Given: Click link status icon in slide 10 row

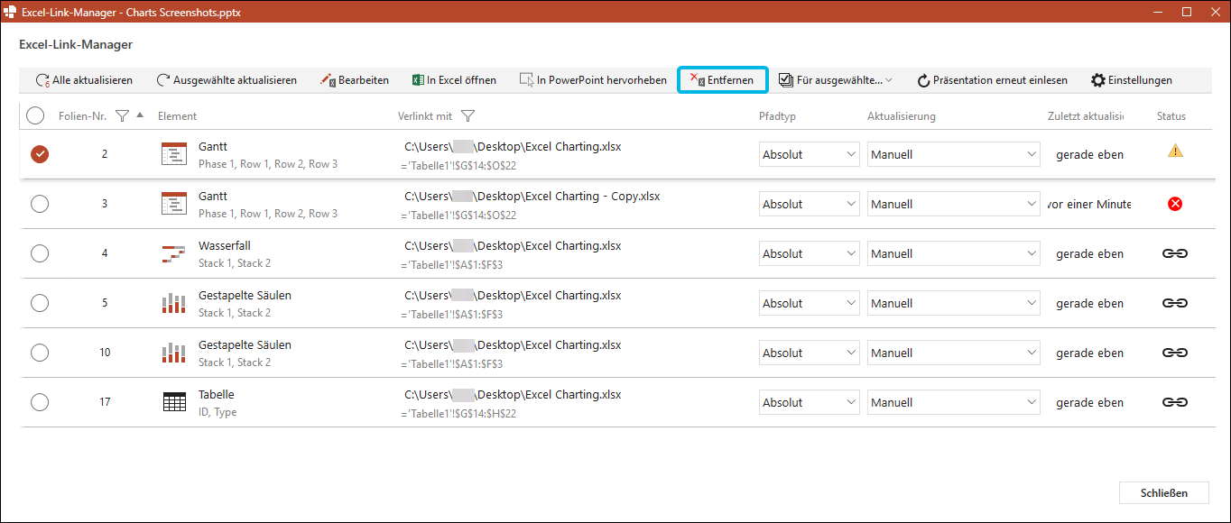Looking at the screenshot, I should pos(1174,353).
